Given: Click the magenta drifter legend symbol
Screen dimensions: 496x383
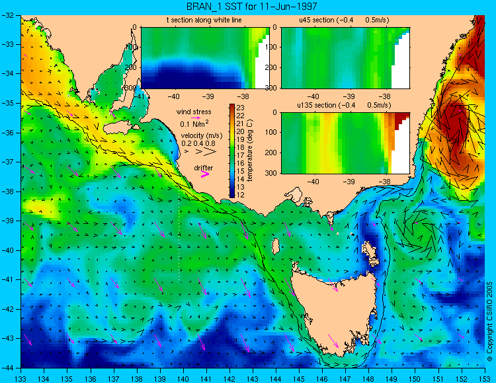Looking at the screenshot, I should click(x=205, y=174).
